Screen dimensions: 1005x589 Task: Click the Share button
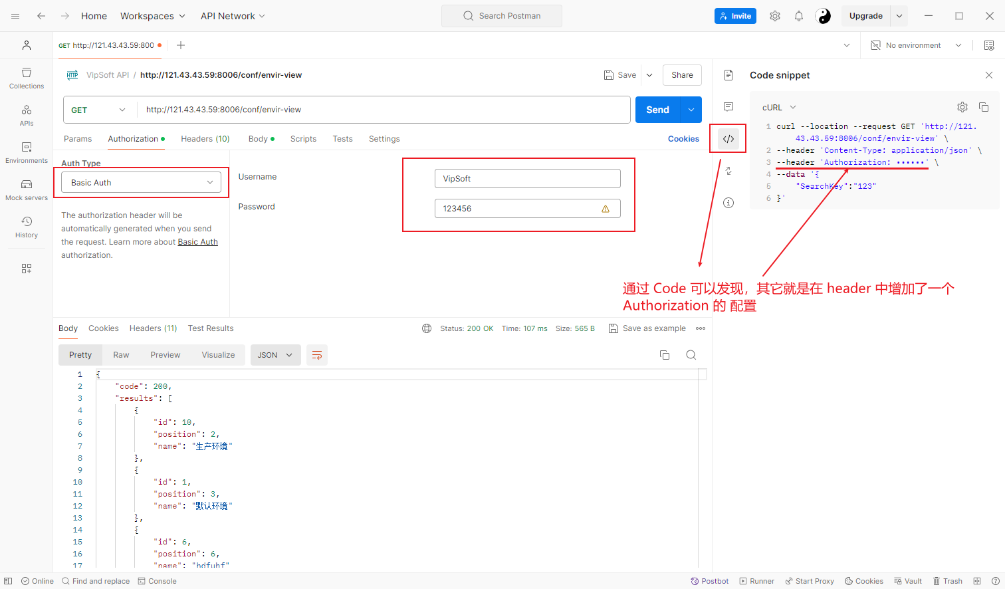point(682,75)
